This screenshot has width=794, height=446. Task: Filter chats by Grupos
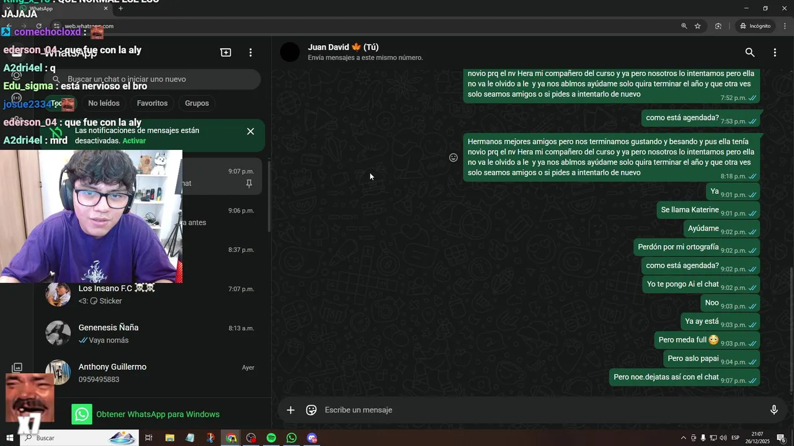(197, 103)
